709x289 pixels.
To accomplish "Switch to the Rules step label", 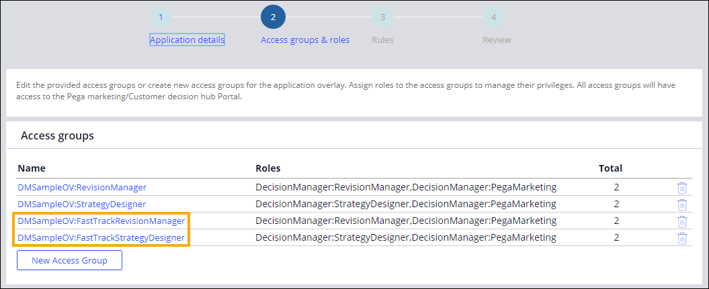I will 382,40.
